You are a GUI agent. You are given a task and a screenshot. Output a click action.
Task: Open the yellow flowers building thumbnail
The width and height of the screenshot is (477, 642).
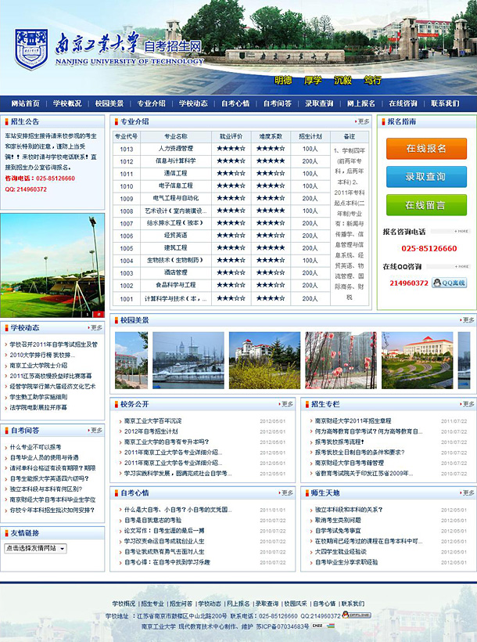pyautogui.click(x=264, y=360)
